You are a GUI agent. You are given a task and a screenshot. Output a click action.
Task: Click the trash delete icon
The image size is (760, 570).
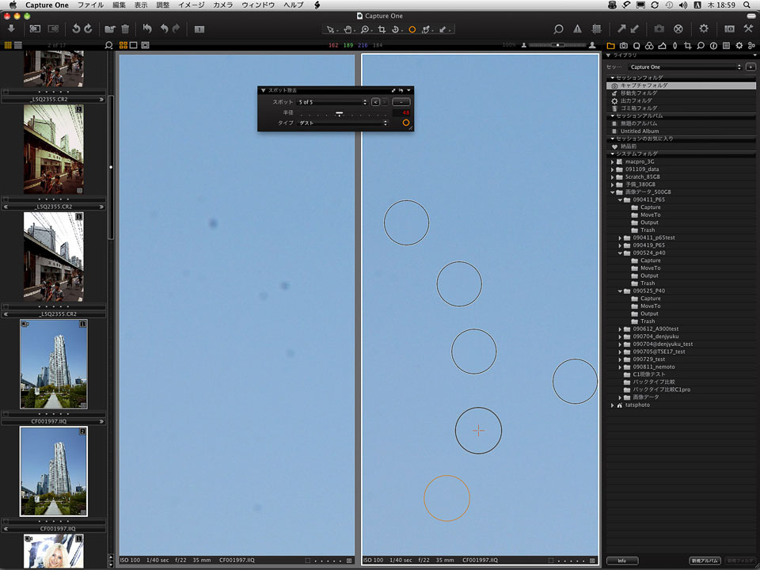tap(125, 29)
